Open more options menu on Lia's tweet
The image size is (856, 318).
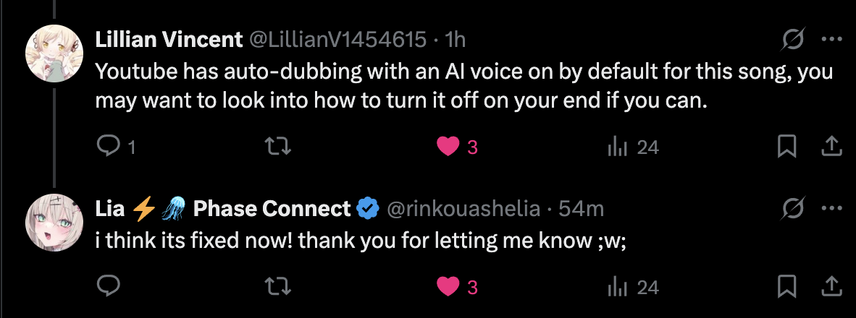(831, 209)
